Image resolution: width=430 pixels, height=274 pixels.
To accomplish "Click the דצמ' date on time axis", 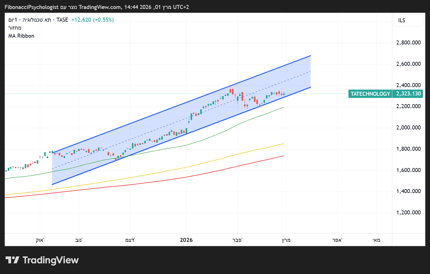I will [130, 240].
